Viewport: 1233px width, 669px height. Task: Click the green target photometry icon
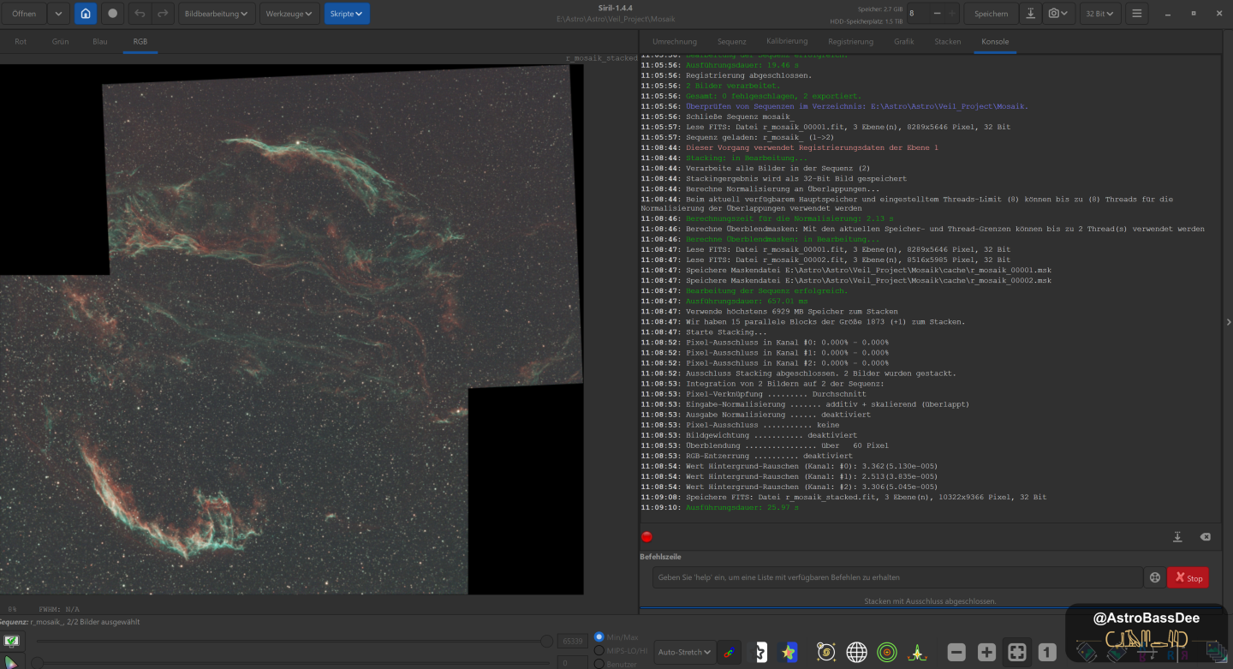(x=887, y=653)
